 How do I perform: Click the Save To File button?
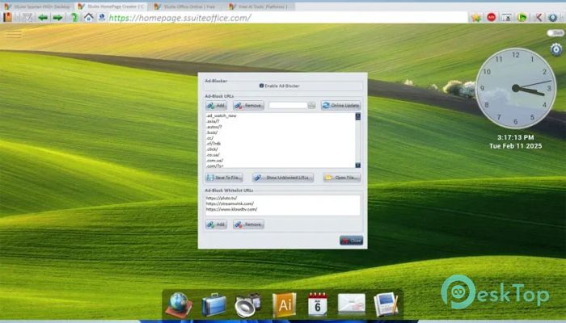224,178
